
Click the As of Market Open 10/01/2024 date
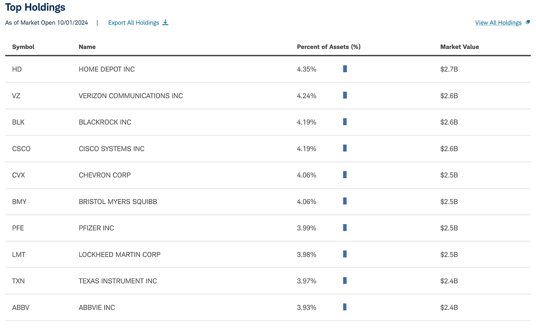(47, 22)
